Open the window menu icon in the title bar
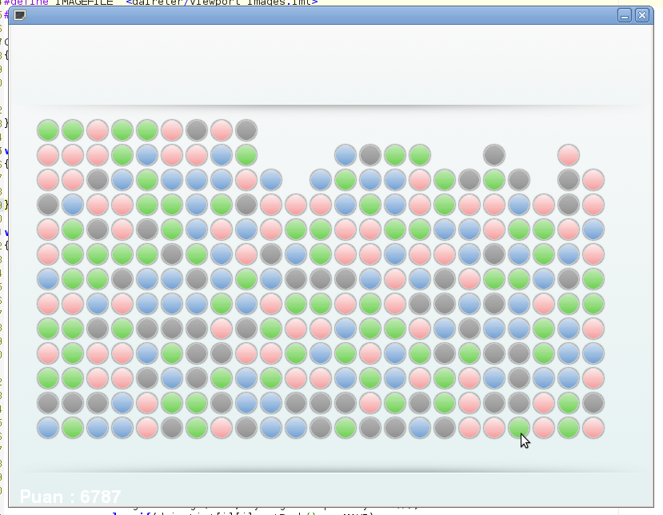This screenshot has width=663, height=515. pyautogui.click(x=20, y=15)
